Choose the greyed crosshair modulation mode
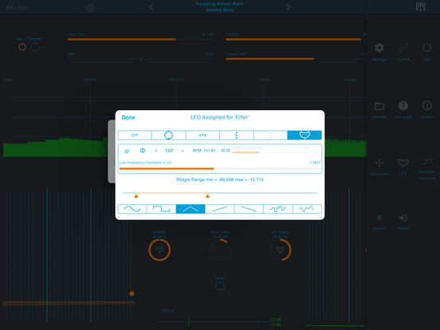This screenshot has height=330, width=440. pos(270,135)
